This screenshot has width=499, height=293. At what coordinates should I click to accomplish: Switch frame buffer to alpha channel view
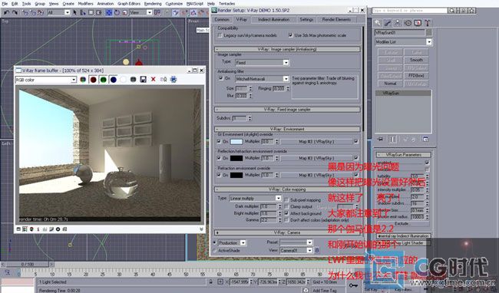tap(123, 80)
